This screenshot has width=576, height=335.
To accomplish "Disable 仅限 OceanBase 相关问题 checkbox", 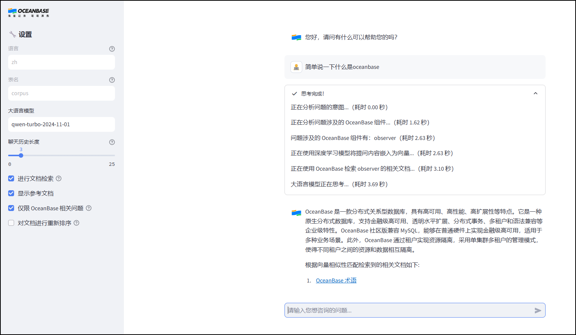I will click(x=11, y=208).
